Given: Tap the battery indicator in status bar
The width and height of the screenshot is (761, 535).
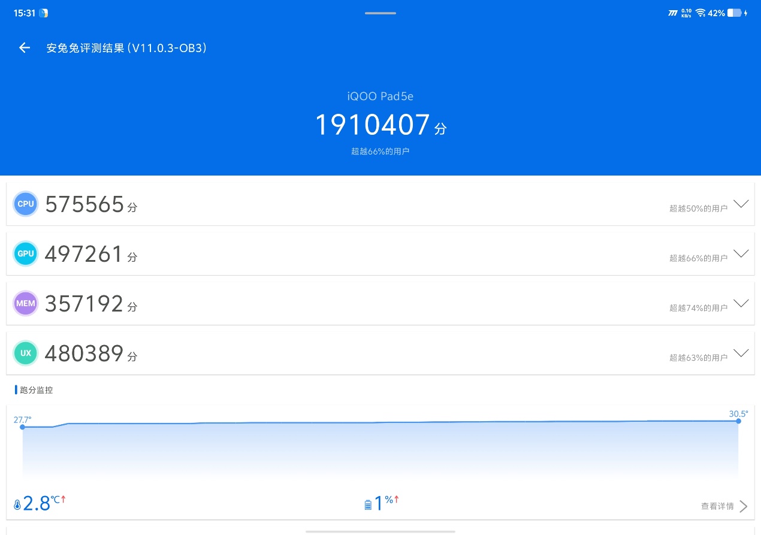Looking at the screenshot, I should pos(734,13).
